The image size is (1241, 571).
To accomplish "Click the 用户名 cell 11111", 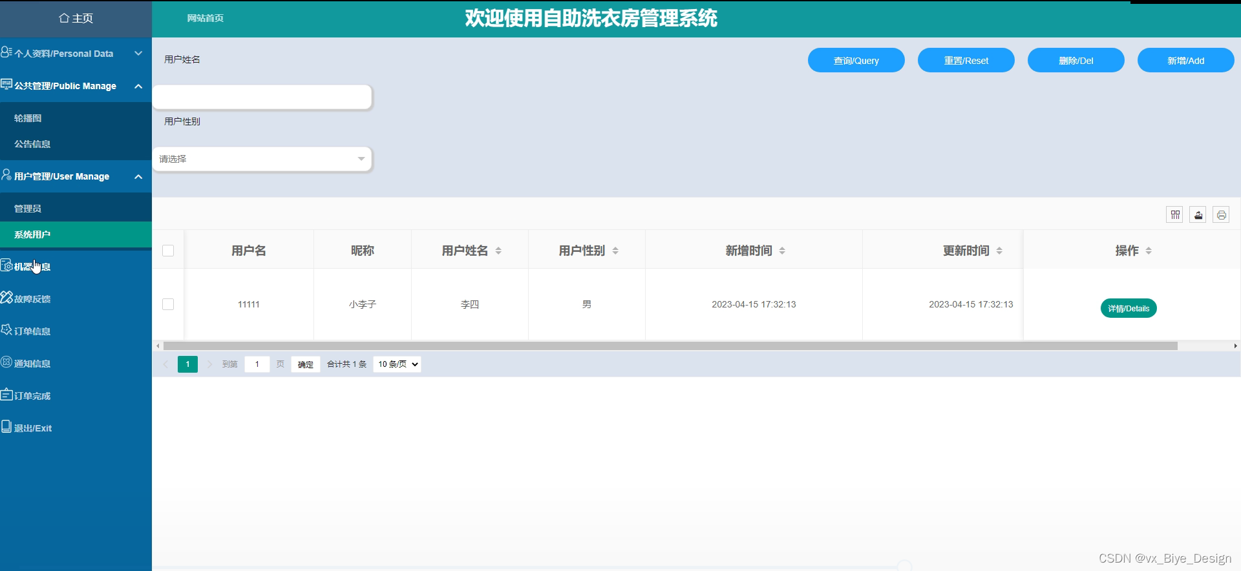I will click(249, 304).
